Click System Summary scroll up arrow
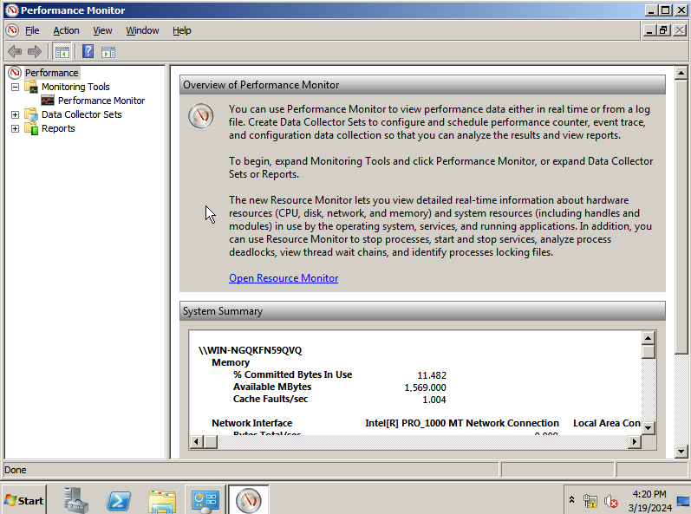 pyautogui.click(x=648, y=338)
